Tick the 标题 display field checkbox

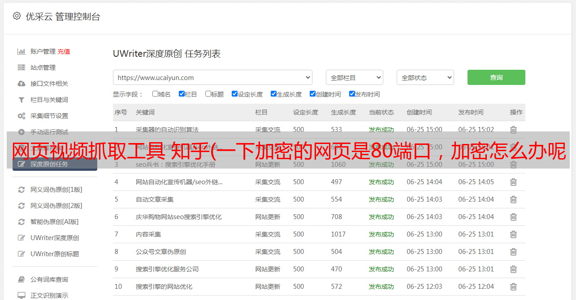(208, 94)
